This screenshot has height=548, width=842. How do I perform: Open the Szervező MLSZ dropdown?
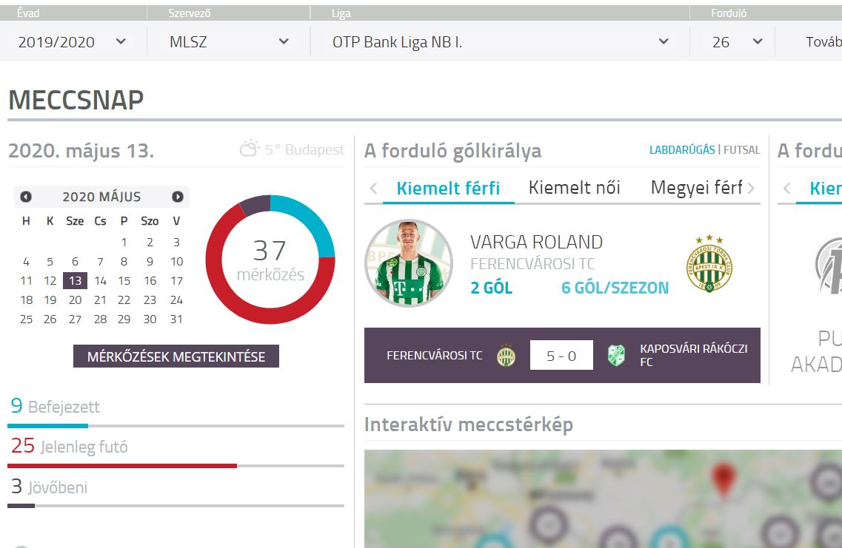pyautogui.click(x=230, y=42)
